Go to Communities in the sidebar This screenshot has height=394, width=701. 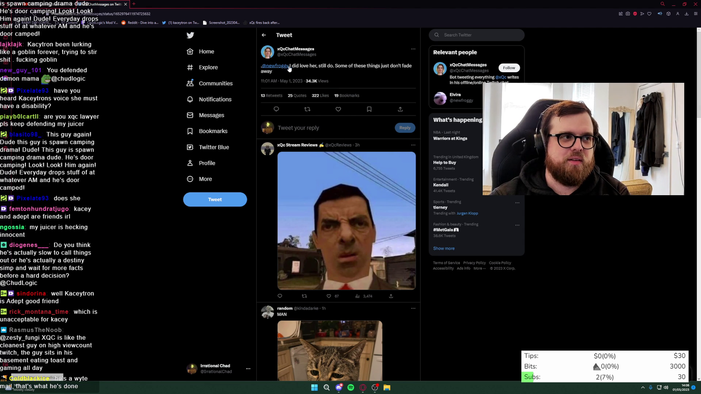tap(210, 83)
